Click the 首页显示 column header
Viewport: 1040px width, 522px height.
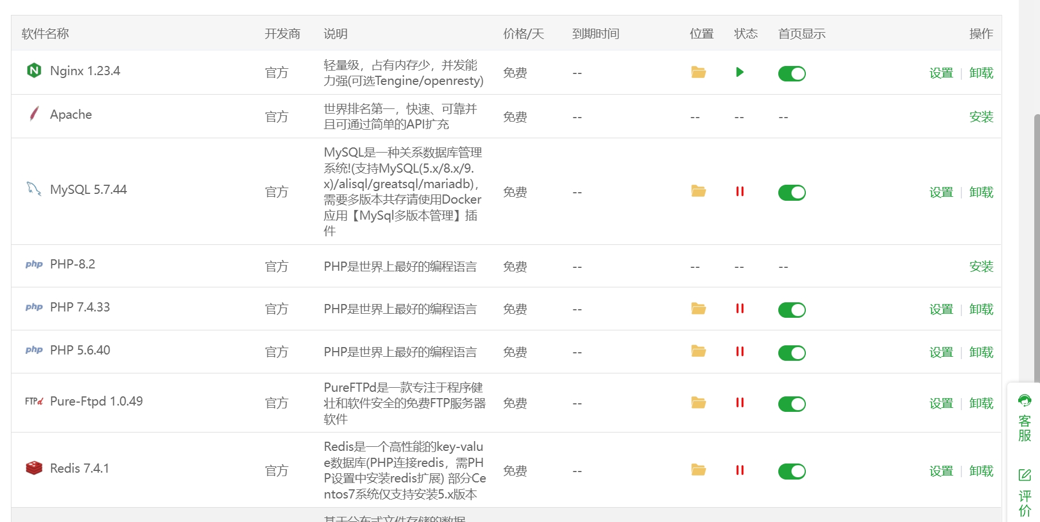point(802,34)
